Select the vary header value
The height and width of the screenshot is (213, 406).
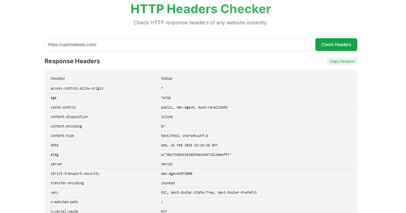[208, 192]
